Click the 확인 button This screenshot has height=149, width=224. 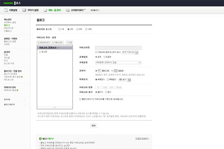coord(94,126)
